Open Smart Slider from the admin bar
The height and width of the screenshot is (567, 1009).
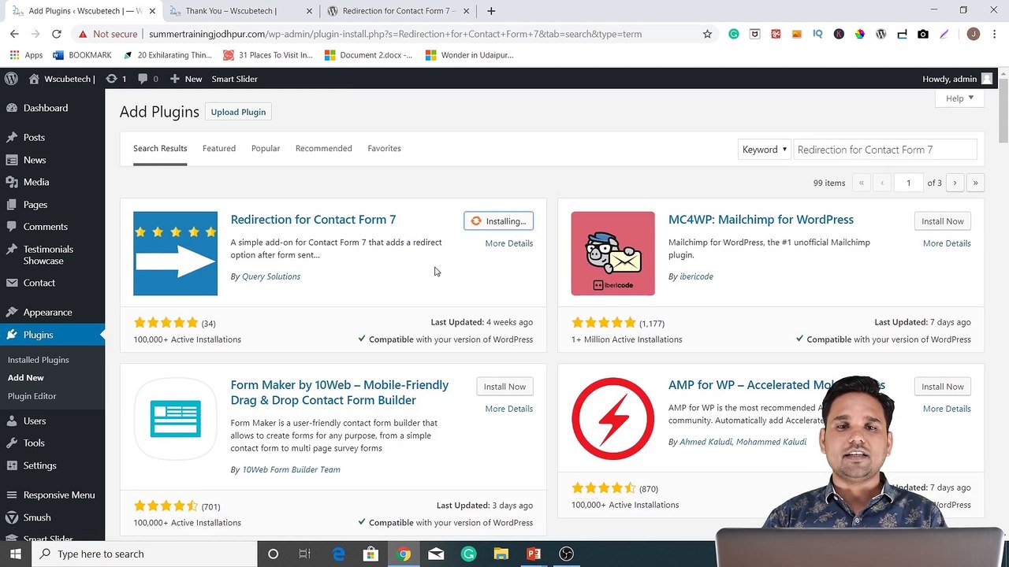234,79
